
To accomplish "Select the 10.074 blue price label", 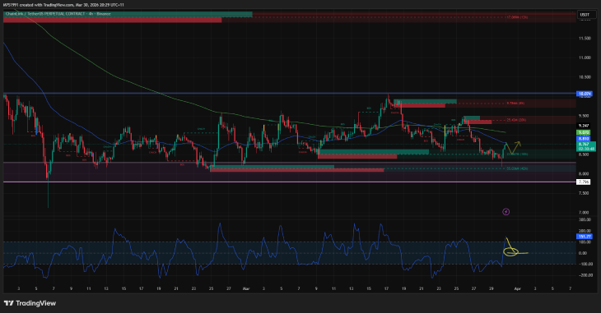I will (585, 94).
